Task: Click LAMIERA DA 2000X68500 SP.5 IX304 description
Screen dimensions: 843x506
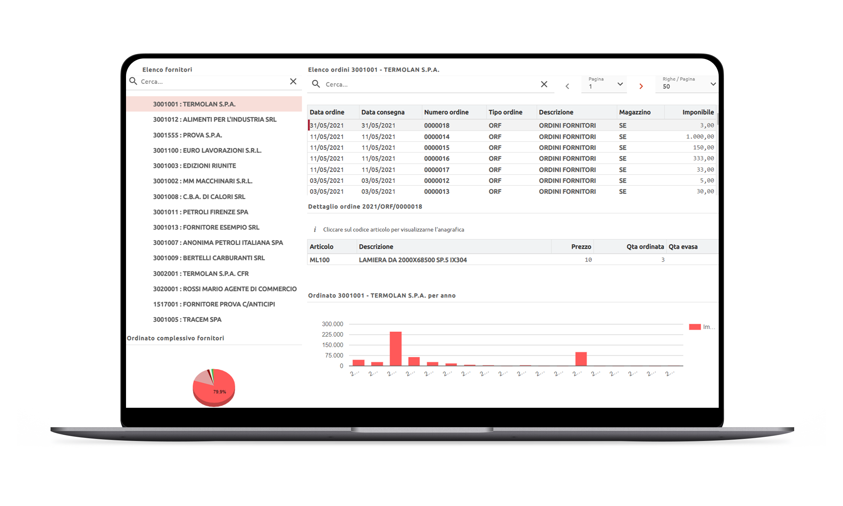Action: (x=413, y=260)
